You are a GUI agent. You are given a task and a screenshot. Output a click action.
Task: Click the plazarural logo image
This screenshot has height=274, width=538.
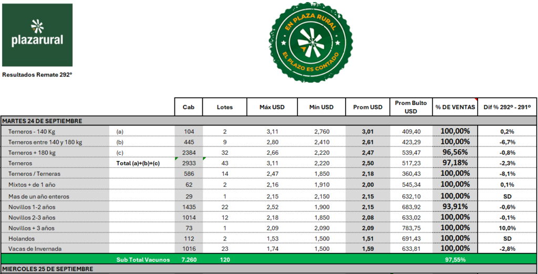(x=37, y=35)
